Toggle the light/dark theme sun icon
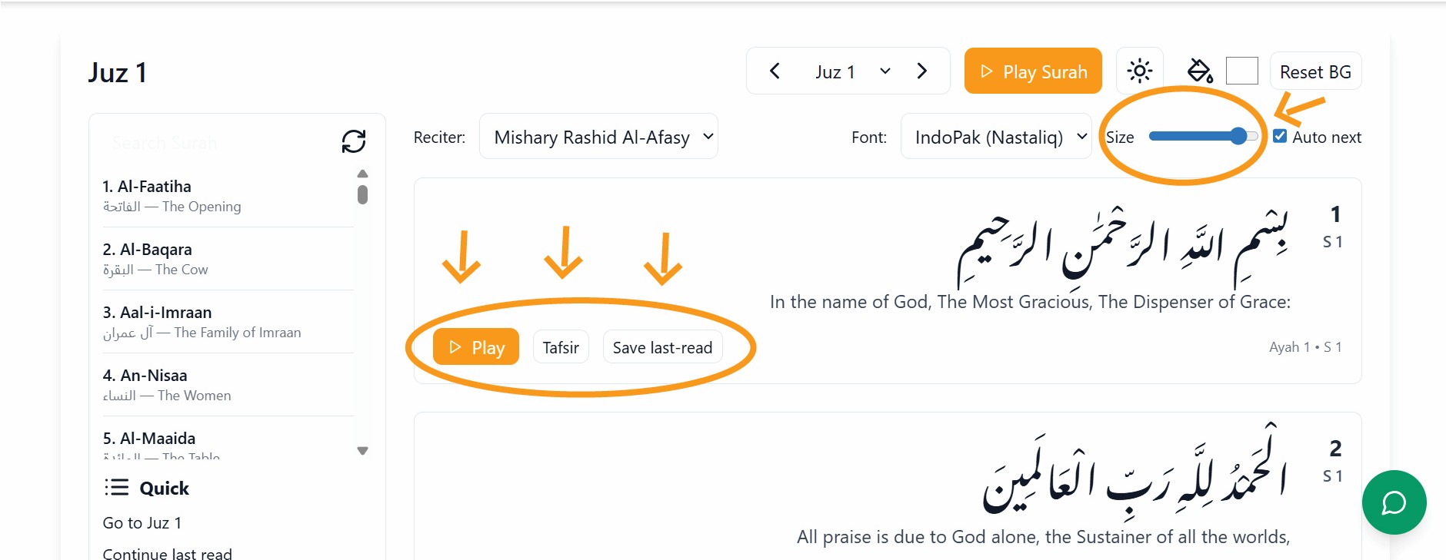 pyautogui.click(x=1139, y=71)
